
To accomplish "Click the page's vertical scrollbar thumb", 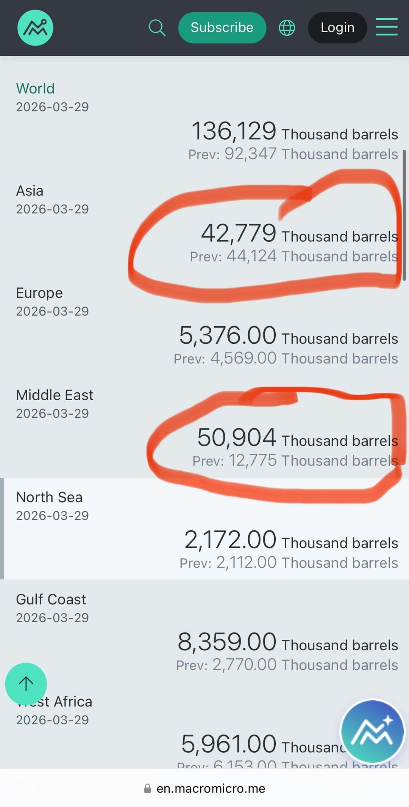I will [404, 215].
